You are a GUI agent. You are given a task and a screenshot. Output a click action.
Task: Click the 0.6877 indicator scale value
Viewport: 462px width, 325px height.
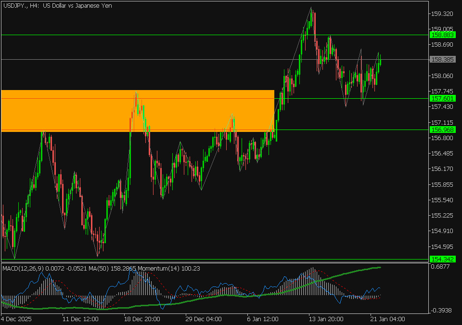[x=441, y=266]
